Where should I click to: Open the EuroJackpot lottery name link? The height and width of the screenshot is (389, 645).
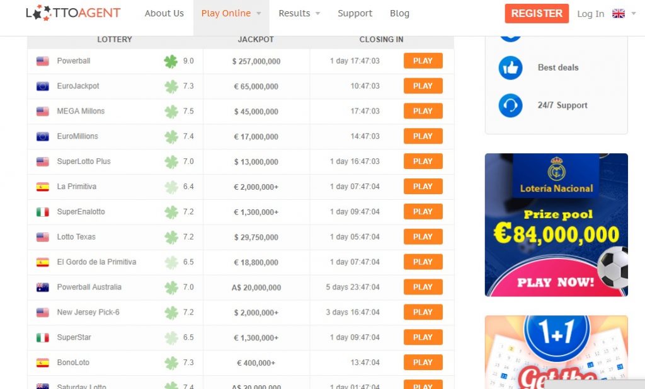78,86
